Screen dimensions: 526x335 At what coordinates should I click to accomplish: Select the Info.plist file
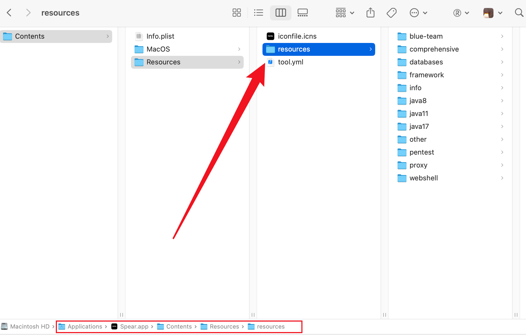[x=160, y=36]
